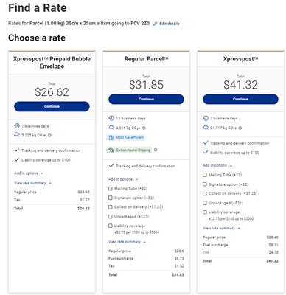The width and height of the screenshot is (286, 295).
Task: Continue with Regular Parcel at $31.85
Action: coord(146,99)
